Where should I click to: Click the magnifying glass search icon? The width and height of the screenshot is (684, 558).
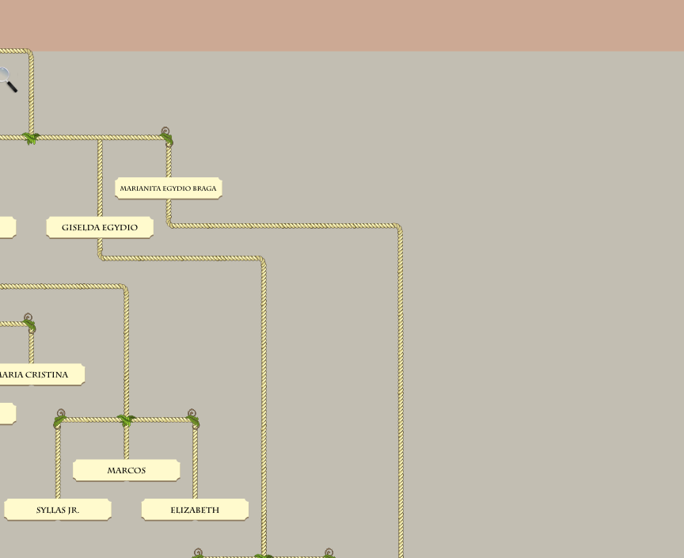click(x=7, y=79)
